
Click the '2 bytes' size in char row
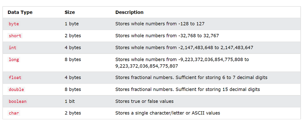tap(73, 113)
